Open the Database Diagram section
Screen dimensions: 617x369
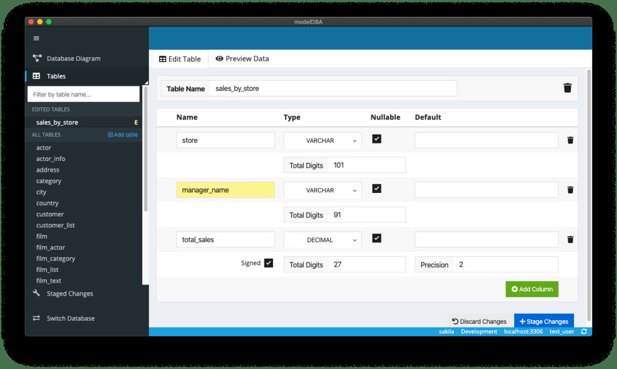click(74, 58)
